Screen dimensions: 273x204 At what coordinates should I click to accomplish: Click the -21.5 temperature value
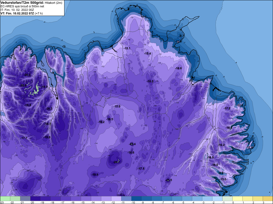tap(168, 180)
